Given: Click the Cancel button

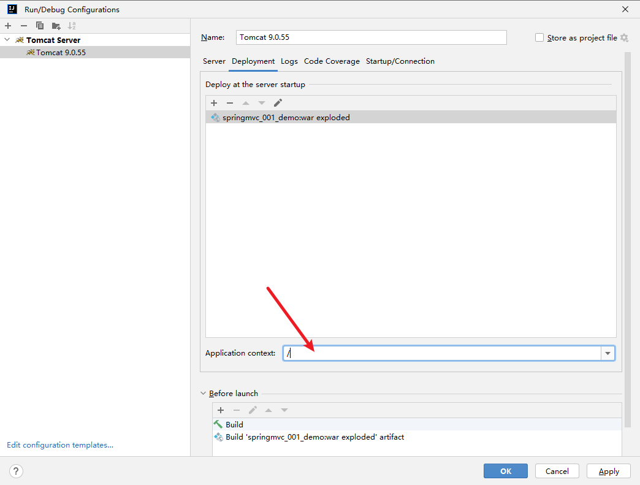Looking at the screenshot, I should (557, 471).
